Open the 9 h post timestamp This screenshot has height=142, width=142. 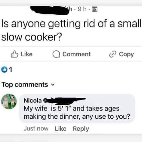tap(82, 9)
